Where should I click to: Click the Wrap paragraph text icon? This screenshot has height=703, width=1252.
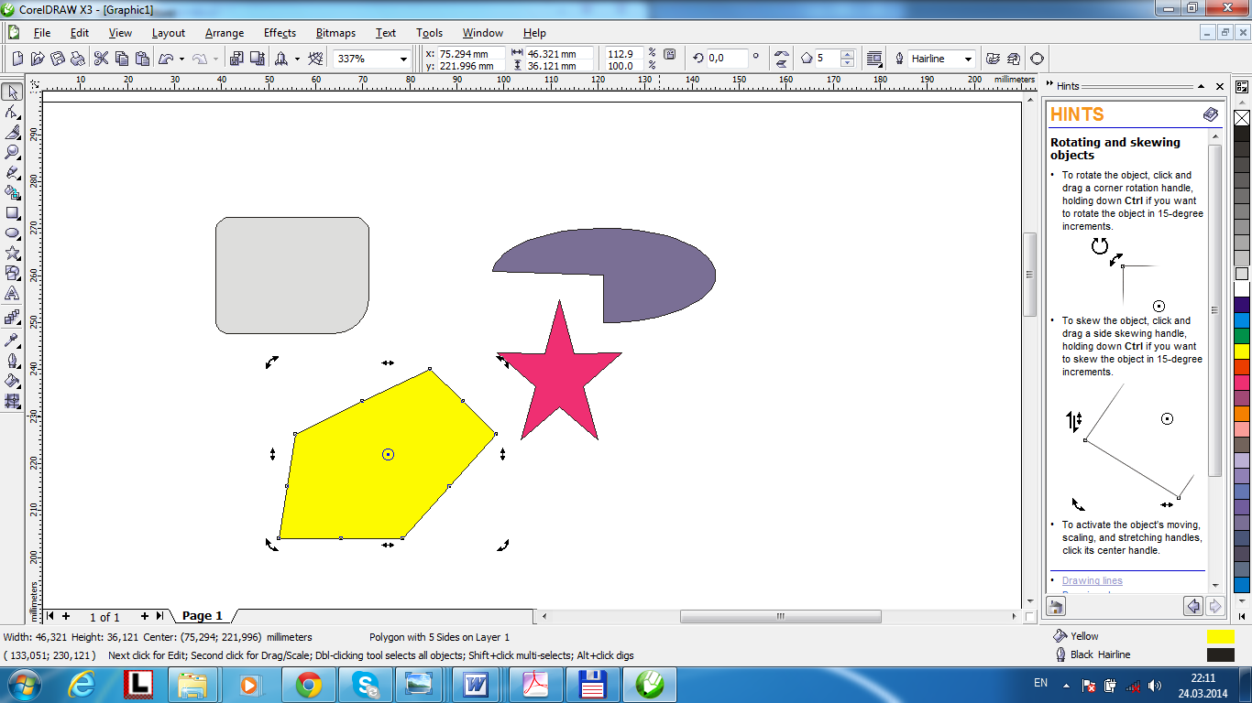pyautogui.click(x=874, y=59)
